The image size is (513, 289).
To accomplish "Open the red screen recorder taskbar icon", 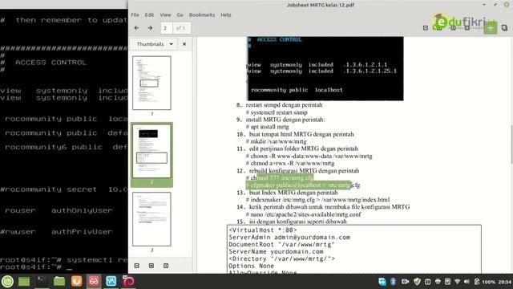I will [128, 281].
